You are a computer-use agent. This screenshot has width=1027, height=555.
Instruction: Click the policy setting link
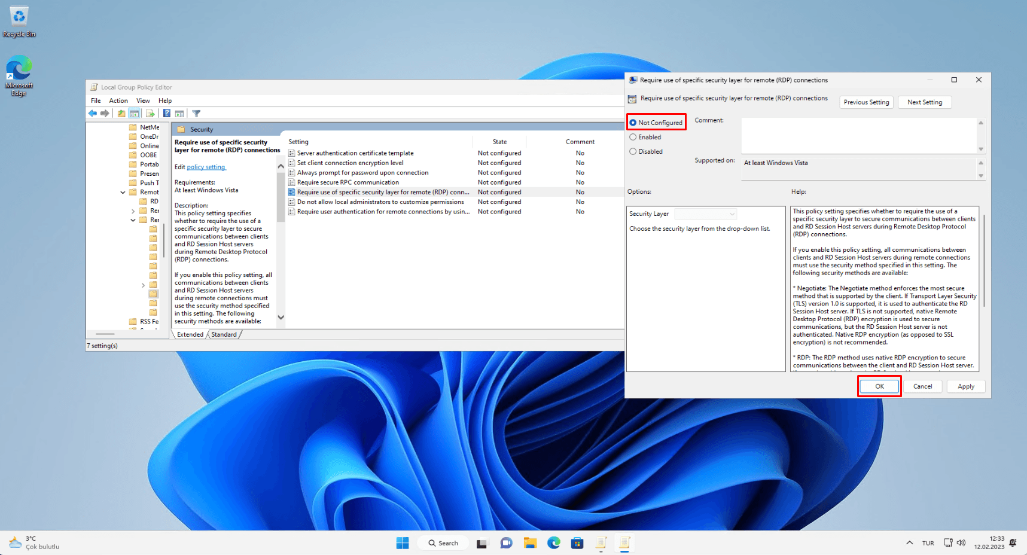206,167
